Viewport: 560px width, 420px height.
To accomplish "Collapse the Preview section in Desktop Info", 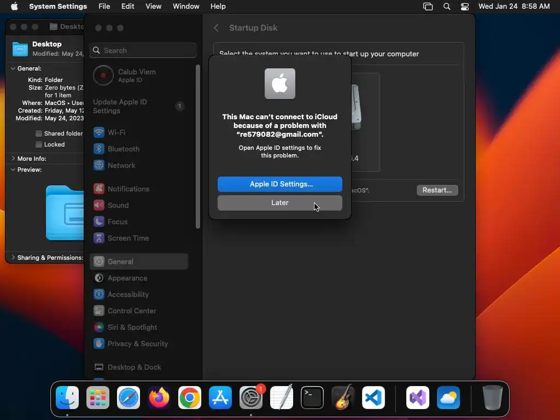I will click(13, 170).
